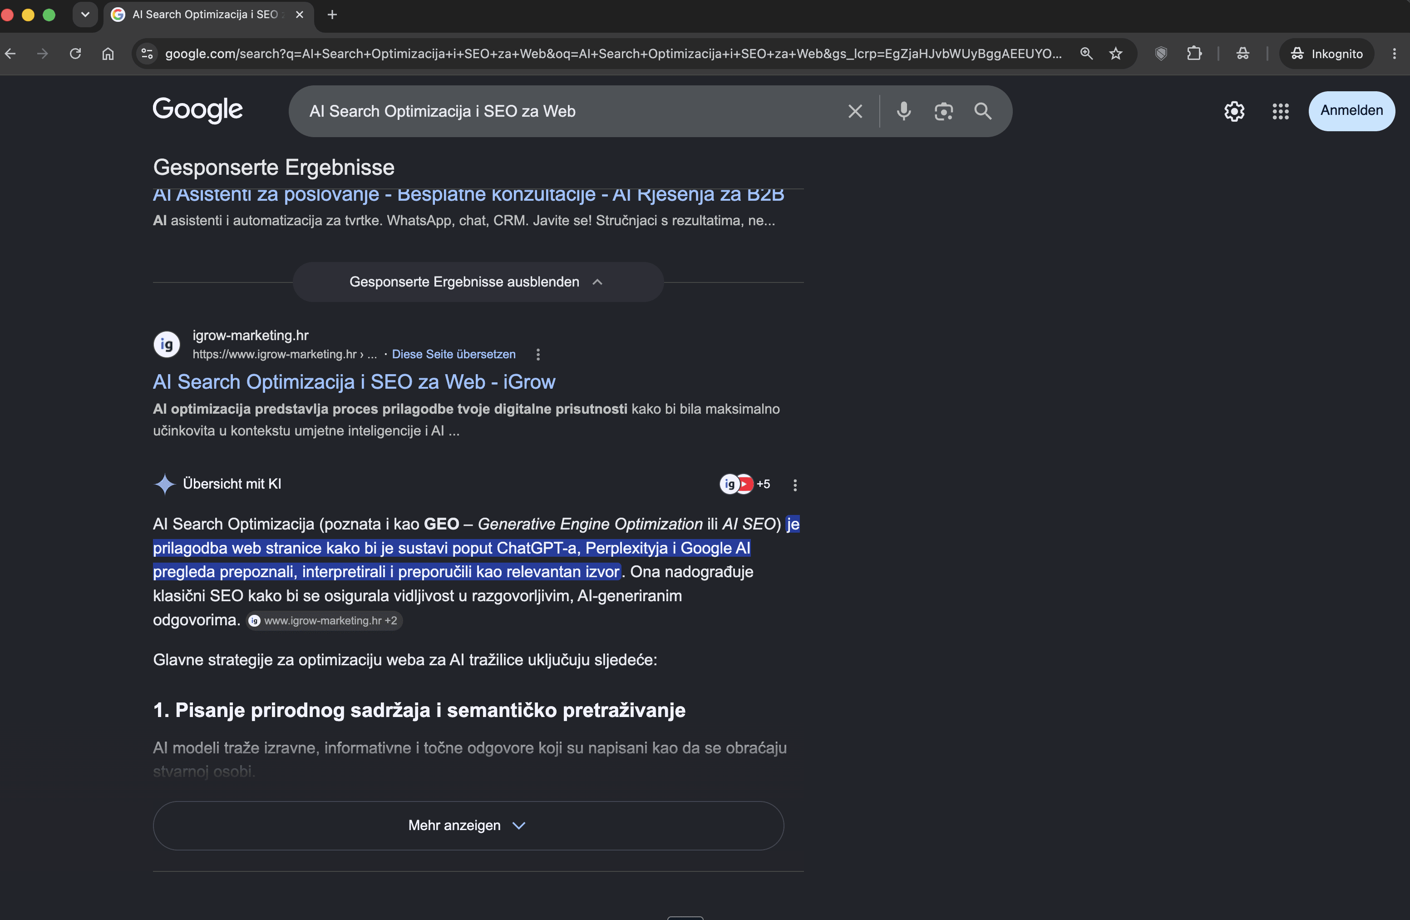Bookmark this page with the star

(1115, 54)
